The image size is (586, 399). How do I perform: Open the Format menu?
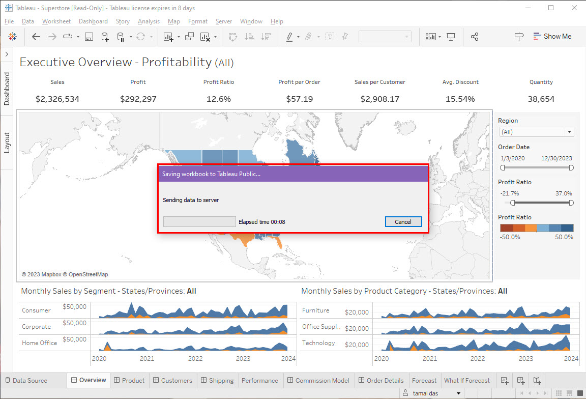[x=198, y=21]
